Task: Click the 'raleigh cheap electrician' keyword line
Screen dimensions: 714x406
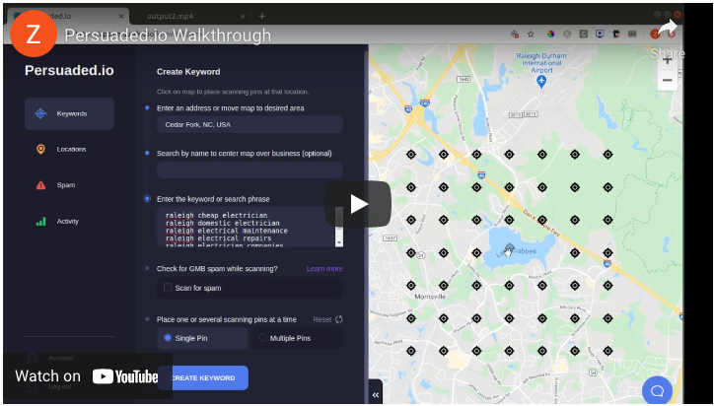Action: (x=216, y=215)
